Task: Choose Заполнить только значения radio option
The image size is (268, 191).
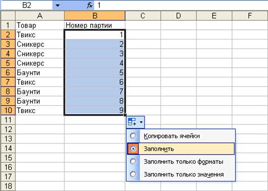Action: pos(133,174)
